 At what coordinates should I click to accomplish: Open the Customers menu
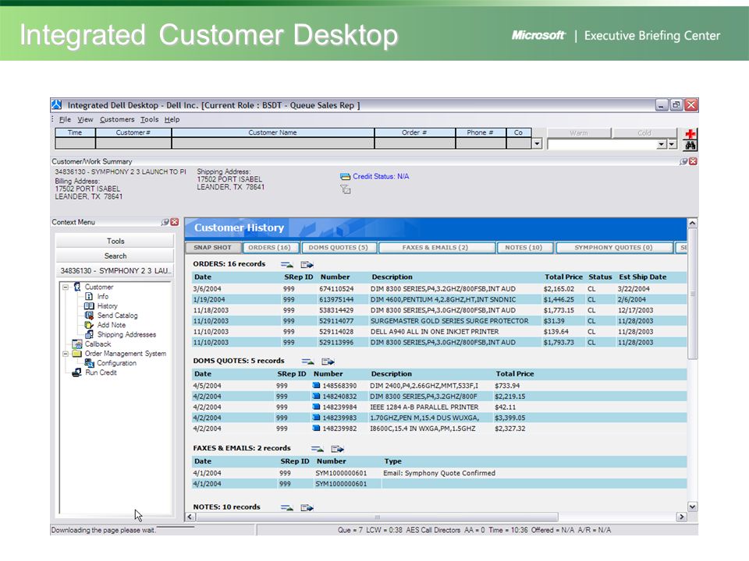[117, 120]
